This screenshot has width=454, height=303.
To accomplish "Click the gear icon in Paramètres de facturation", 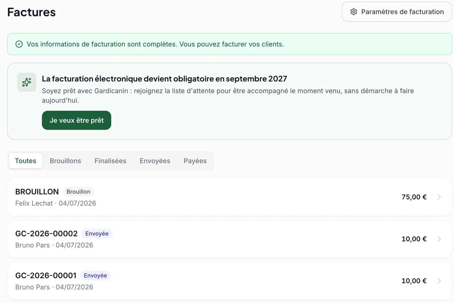I will tap(354, 12).
